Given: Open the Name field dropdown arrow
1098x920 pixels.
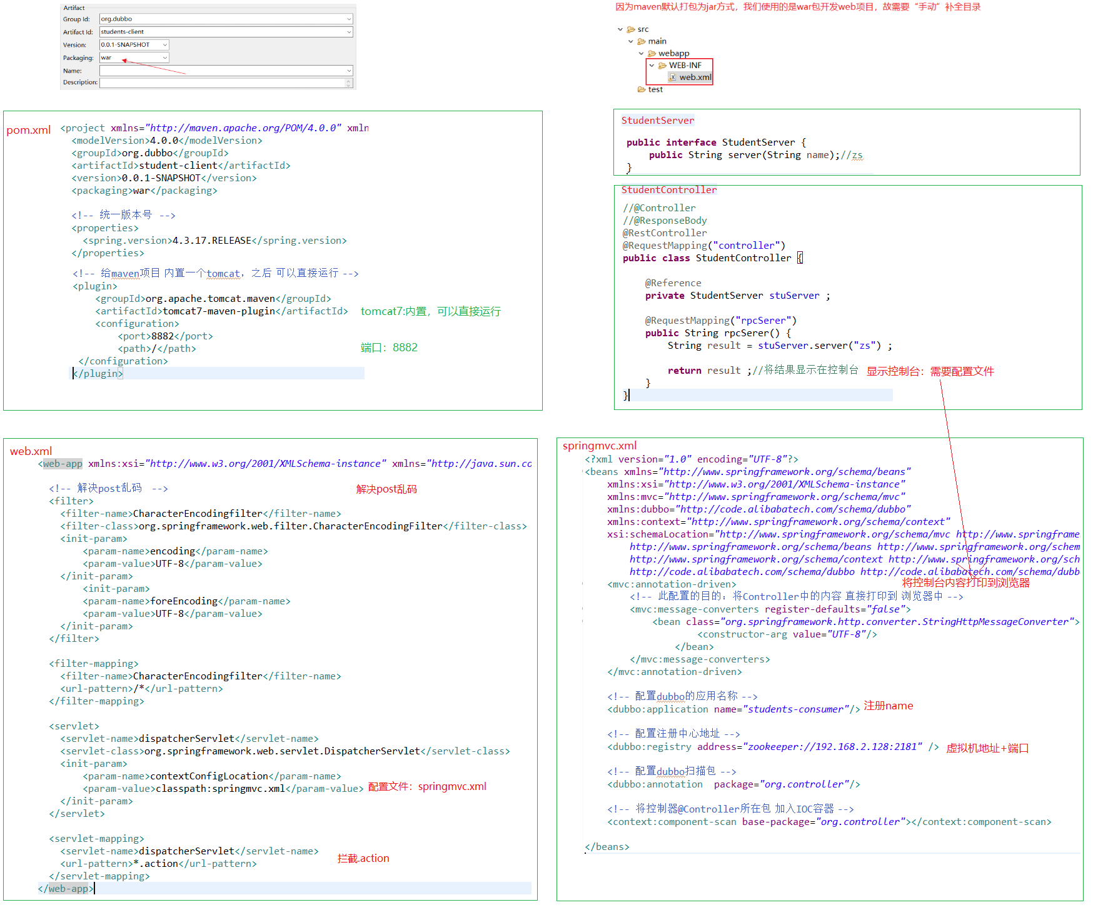Looking at the screenshot, I should 349,71.
